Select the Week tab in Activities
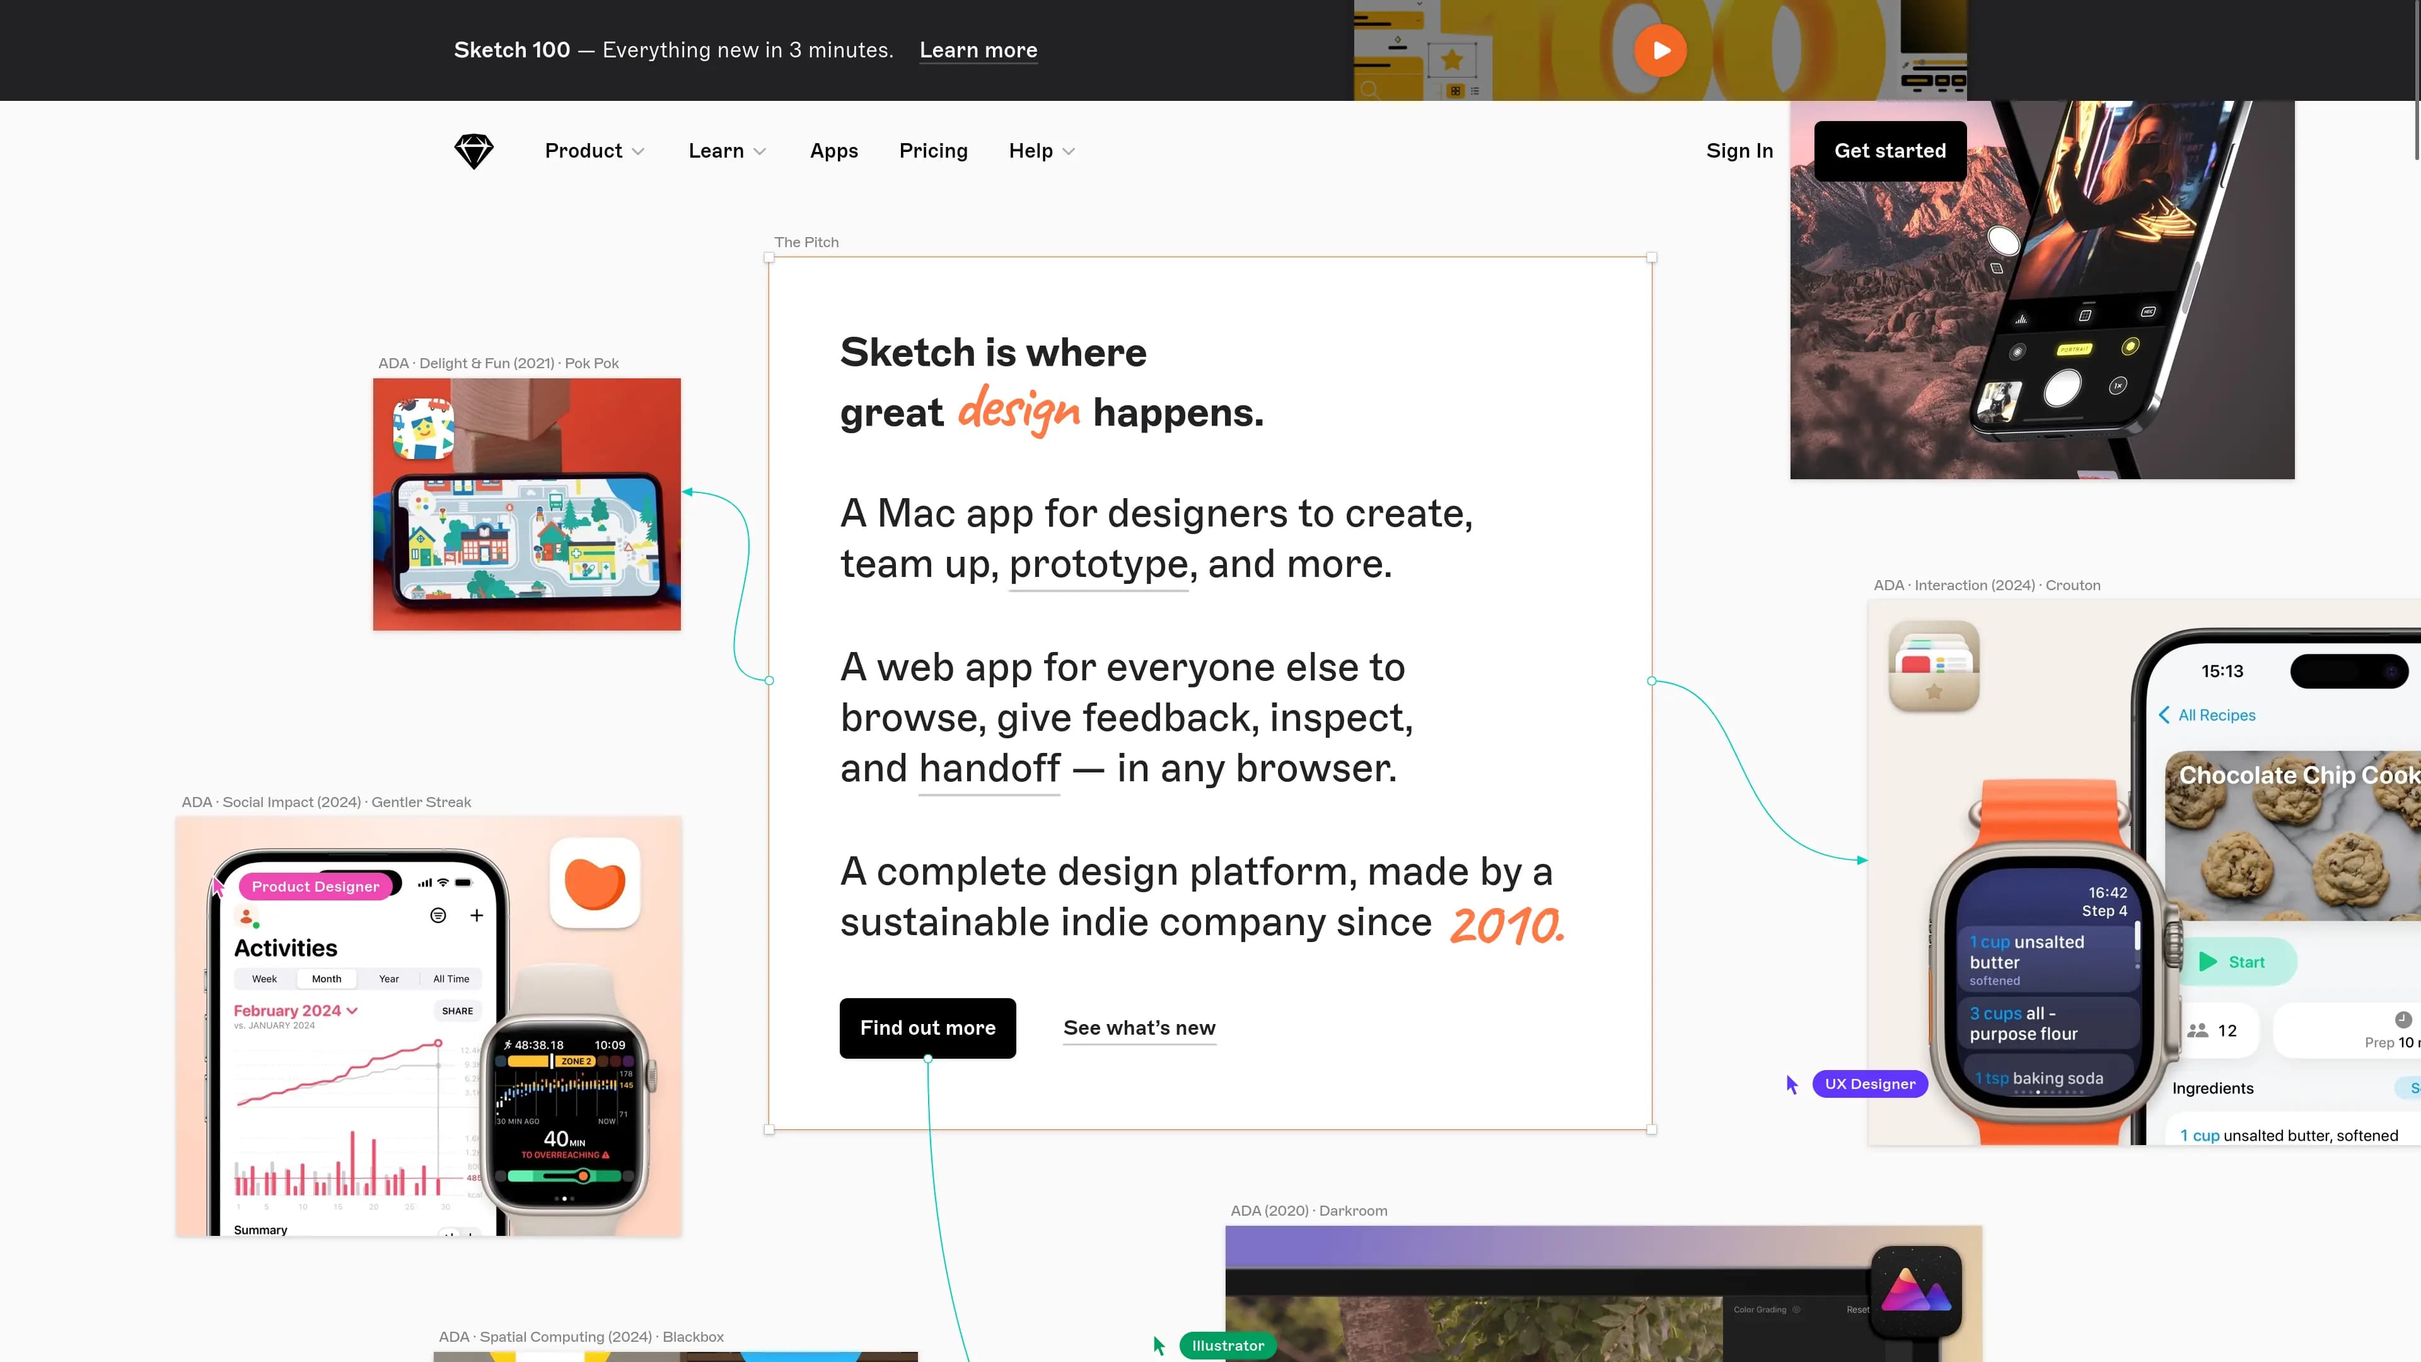 264,979
